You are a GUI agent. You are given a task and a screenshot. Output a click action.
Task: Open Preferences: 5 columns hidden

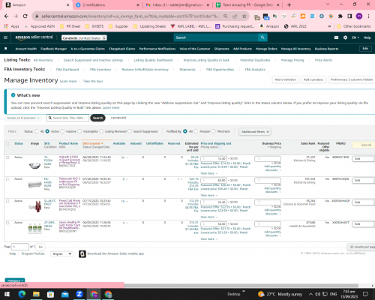coord(352,79)
